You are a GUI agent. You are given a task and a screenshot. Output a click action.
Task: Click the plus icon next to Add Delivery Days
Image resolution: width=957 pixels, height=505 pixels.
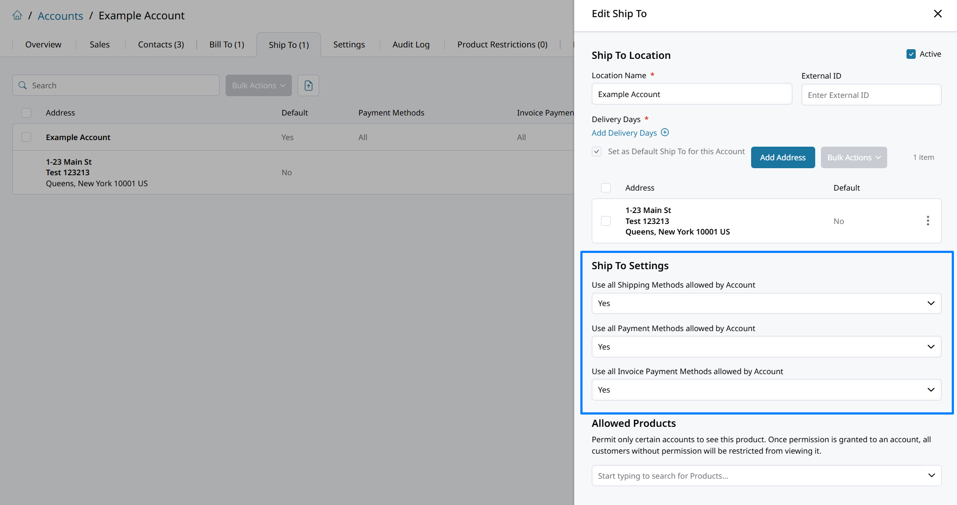point(665,132)
